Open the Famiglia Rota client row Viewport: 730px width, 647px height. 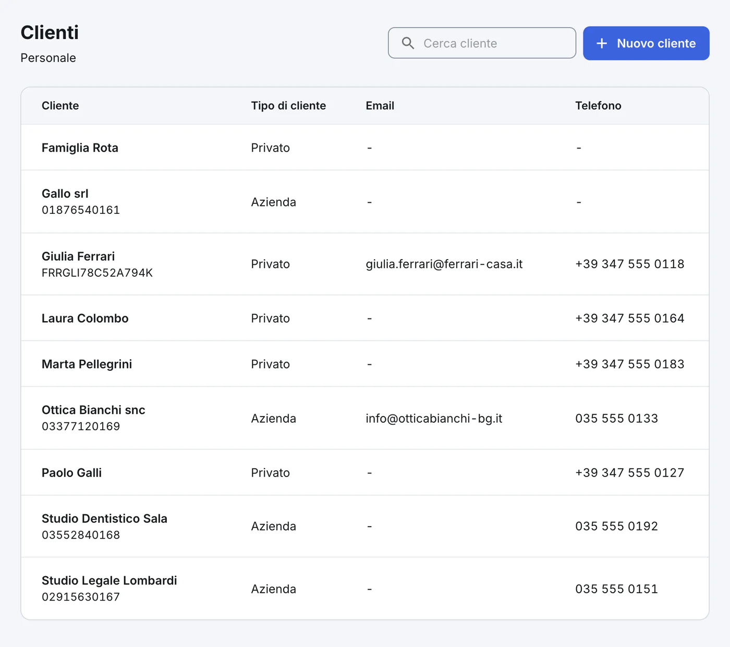tap(365, 148)
